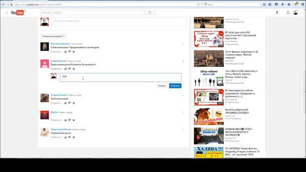
Task: Open three-dot menu on 'Классный канал' comment
Action: (183, 96)
